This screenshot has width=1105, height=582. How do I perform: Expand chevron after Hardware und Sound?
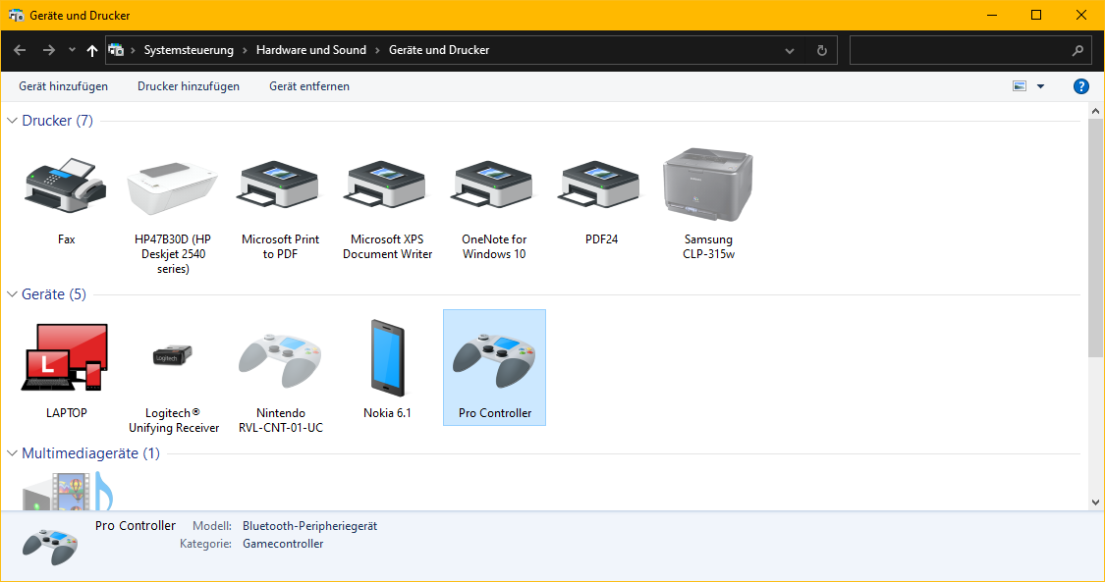click(x=378, y=50)
